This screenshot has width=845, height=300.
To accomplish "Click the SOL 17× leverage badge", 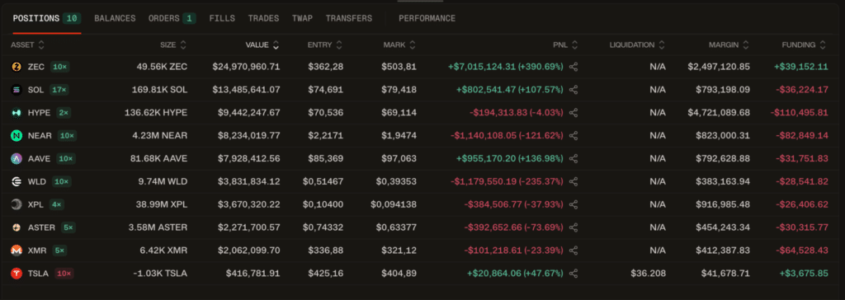I will (59, 90).
